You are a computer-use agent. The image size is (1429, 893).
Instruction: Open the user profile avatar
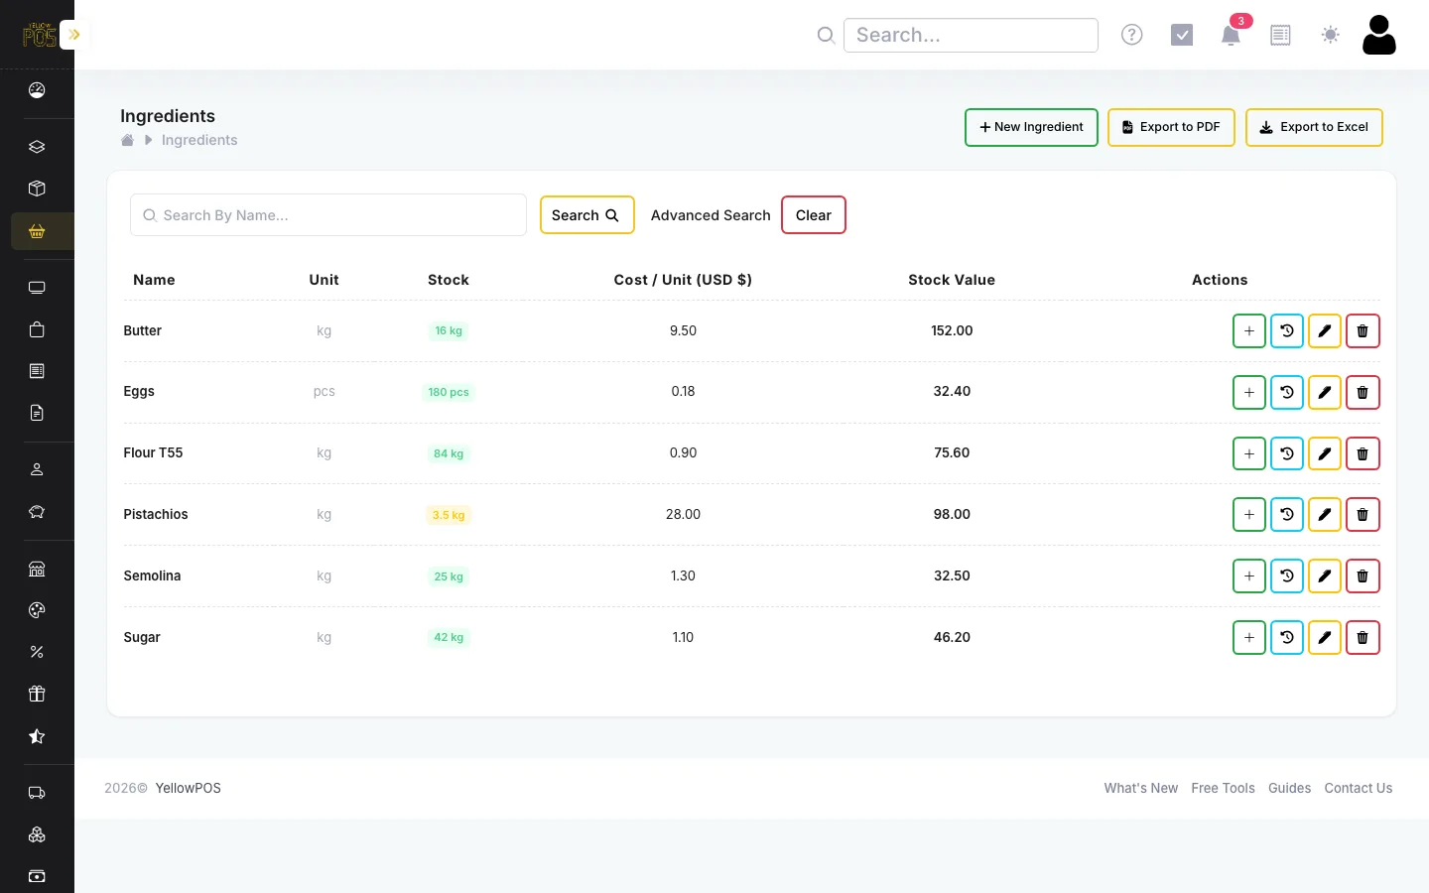[x=1378, y=35]
